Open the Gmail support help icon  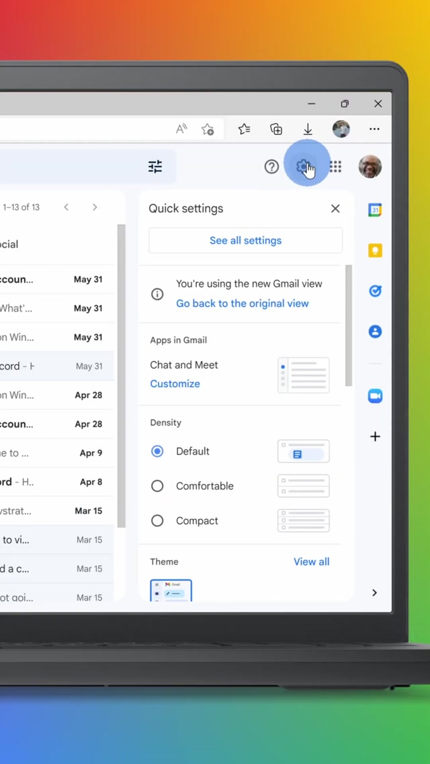tap(271, 166)
